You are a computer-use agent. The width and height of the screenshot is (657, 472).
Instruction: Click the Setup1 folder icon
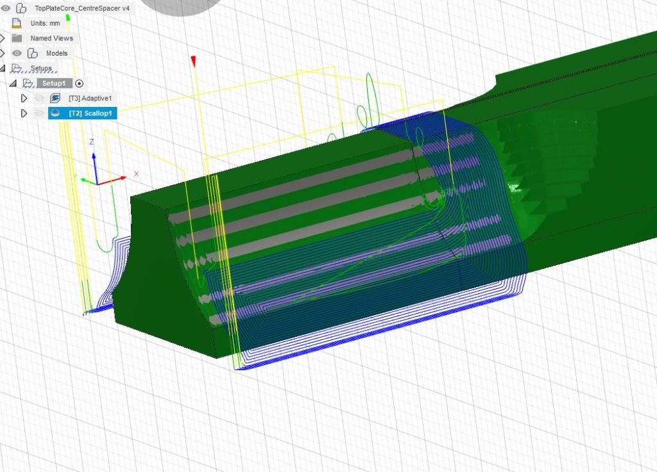tap(28, 83)
